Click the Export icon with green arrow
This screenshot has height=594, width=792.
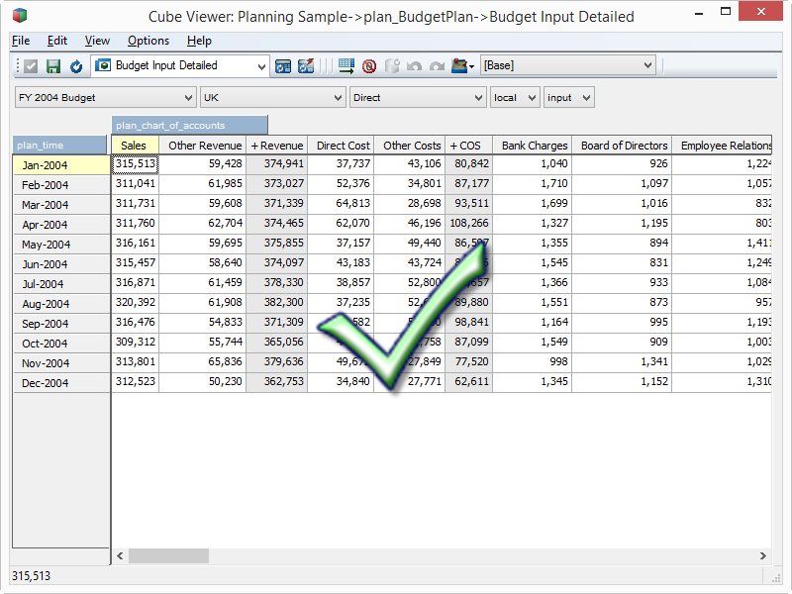click(x=346, y=66)
